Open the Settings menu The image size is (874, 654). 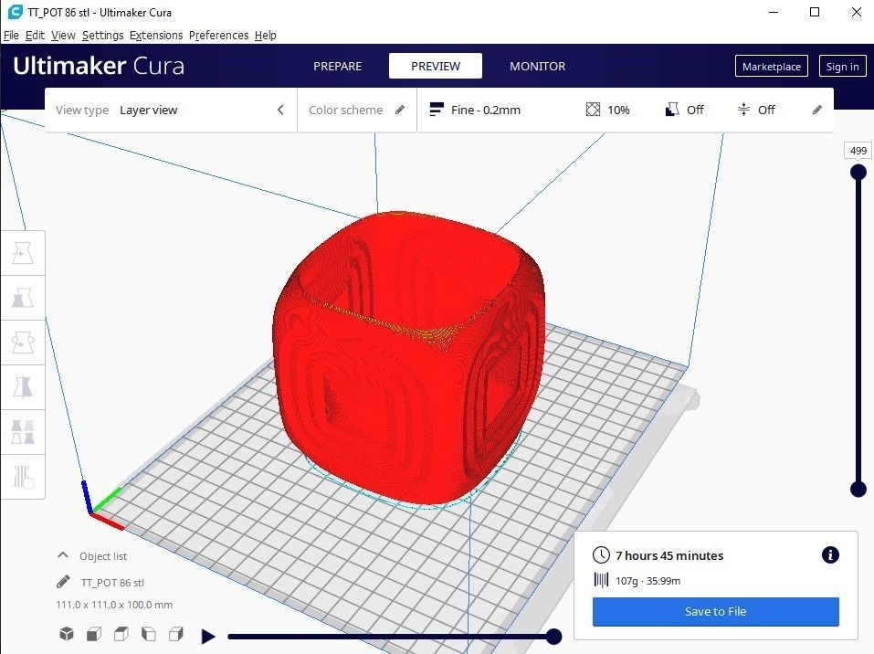(102, 35)
